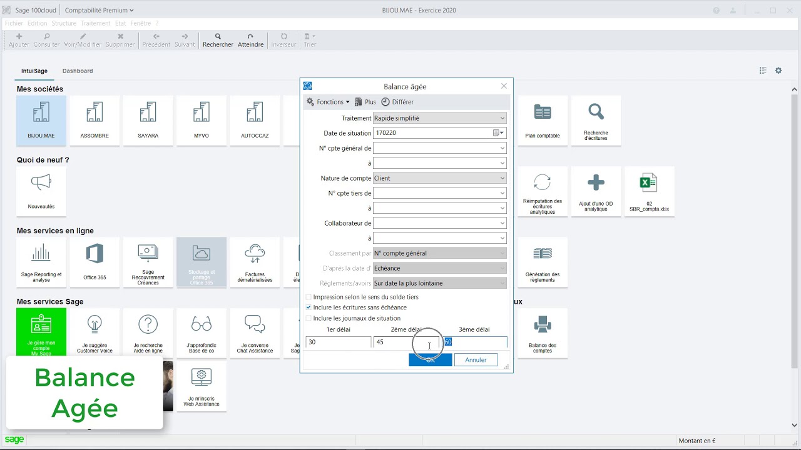Open Réimputation des écritures analytiques
The height and width of the screenshot is (450, 801).
coord(543,191)
